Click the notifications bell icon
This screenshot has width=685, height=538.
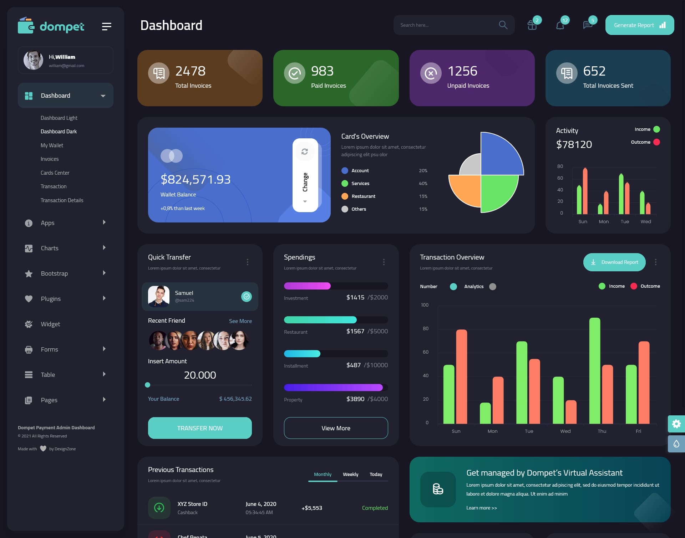click(x=559, y=25)
